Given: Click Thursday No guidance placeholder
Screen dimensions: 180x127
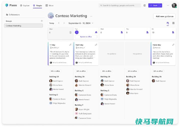Looking at the screenshot, I should 137,54.
